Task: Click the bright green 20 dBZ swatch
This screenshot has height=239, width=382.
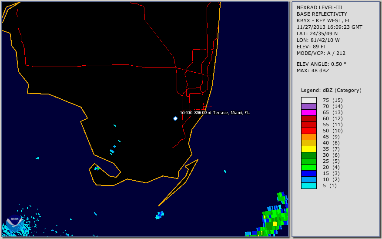Action: click(308, 167)
